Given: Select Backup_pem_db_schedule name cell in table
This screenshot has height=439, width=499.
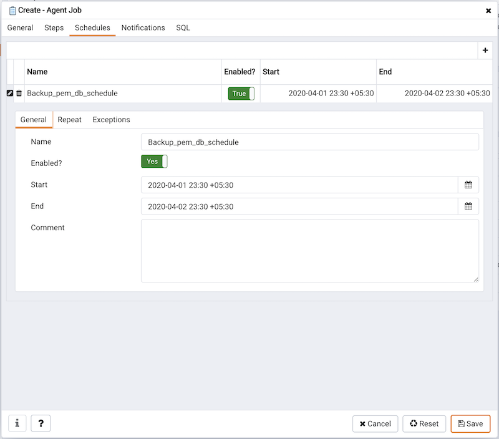Looking at the screenshot, I should click(x=123, y=94).
